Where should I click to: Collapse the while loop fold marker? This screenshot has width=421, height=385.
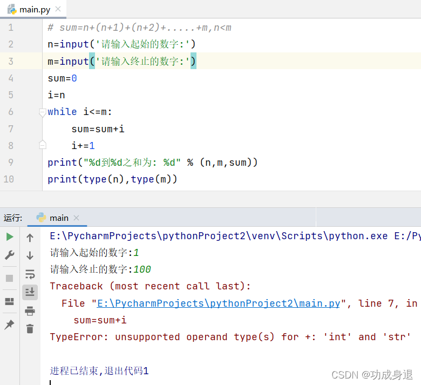coord(42,112)
